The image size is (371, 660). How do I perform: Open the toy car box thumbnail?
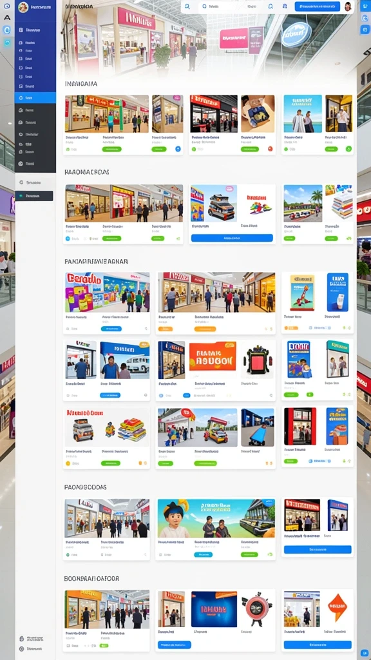pos(214,203)
